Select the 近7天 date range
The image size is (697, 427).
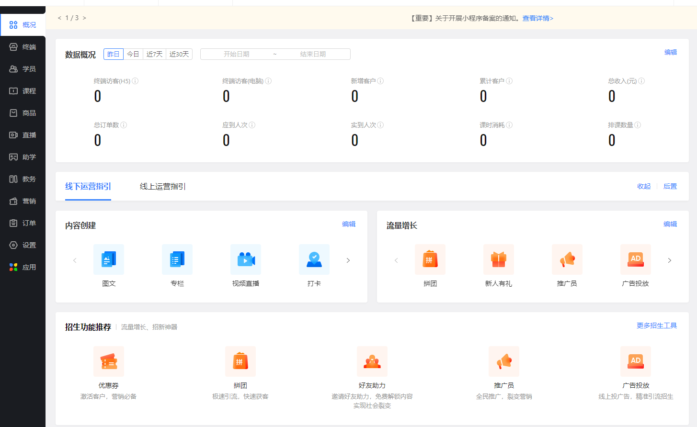click(154, 54)
